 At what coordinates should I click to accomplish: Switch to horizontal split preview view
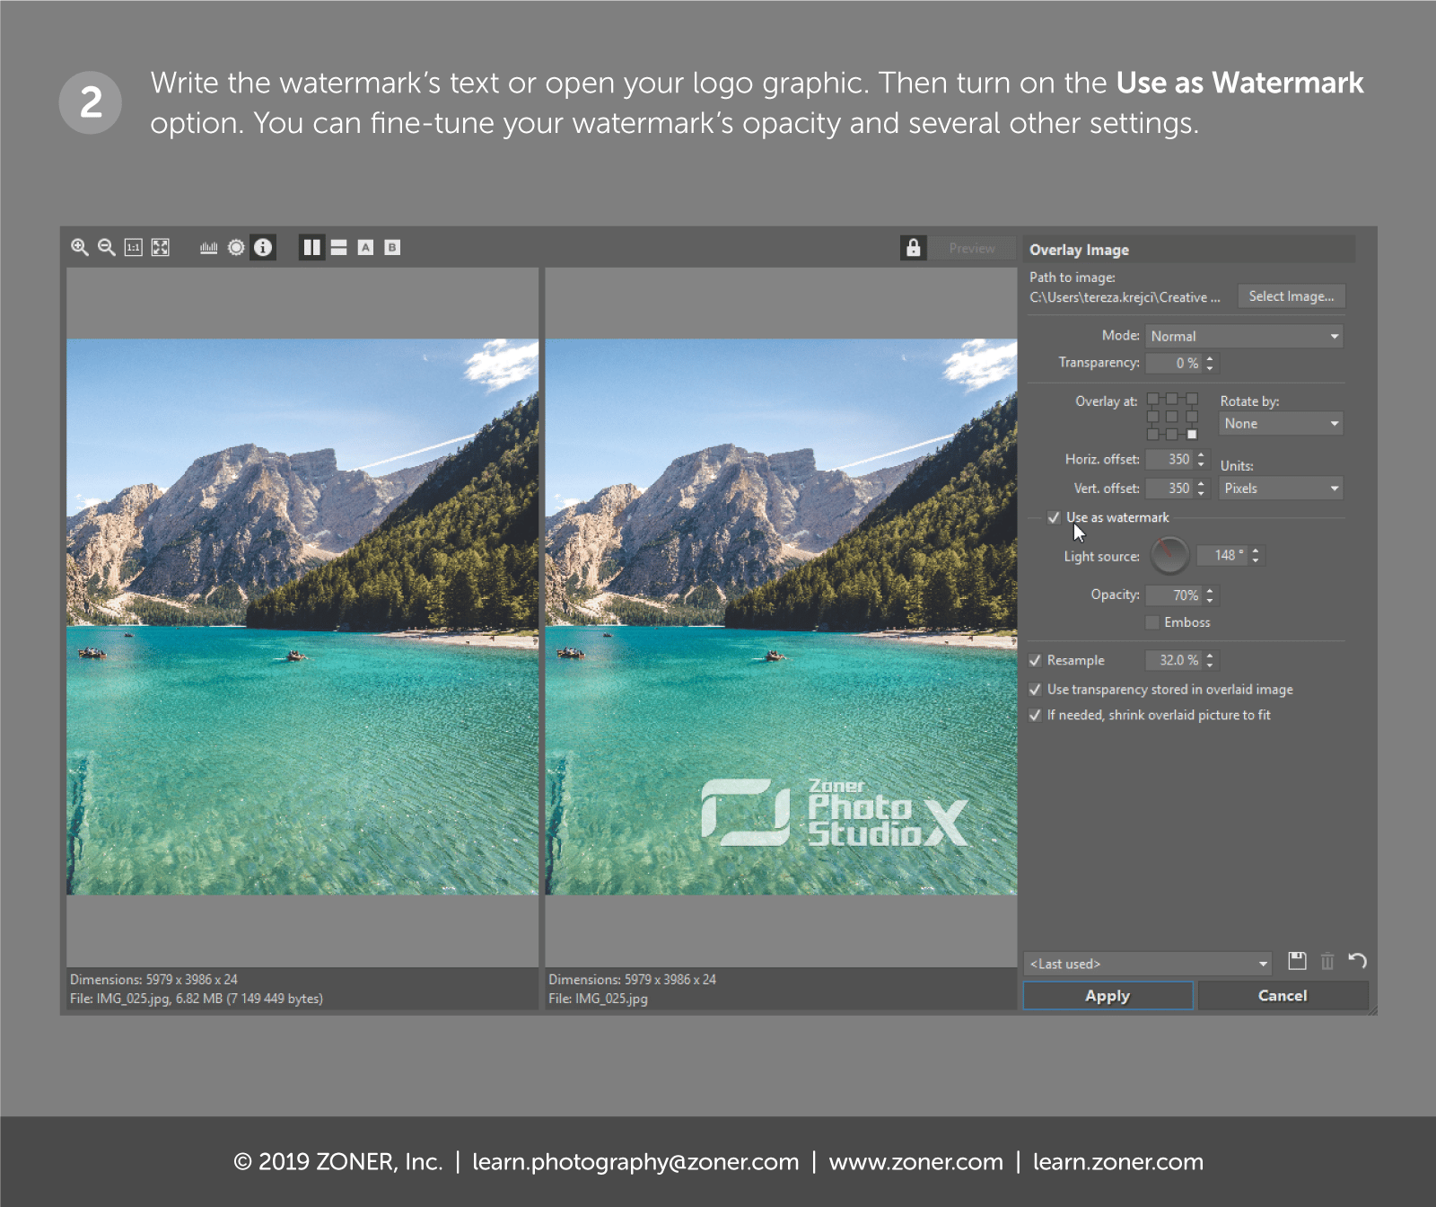pos(338,247)
